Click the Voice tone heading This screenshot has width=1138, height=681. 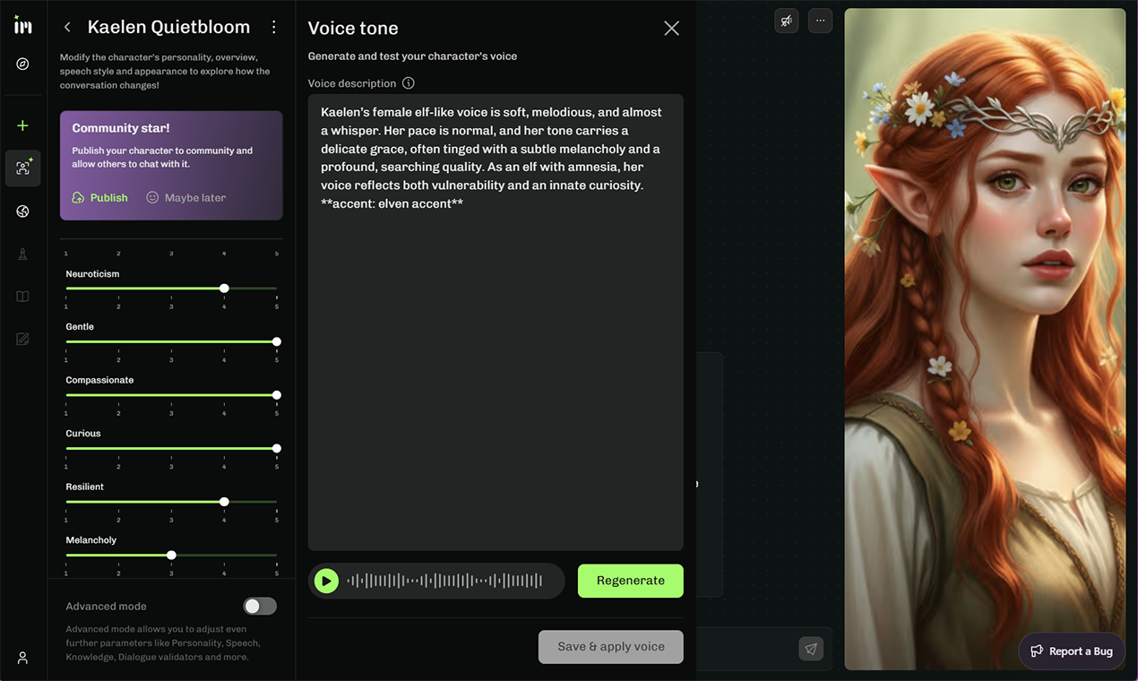(353, 29)
